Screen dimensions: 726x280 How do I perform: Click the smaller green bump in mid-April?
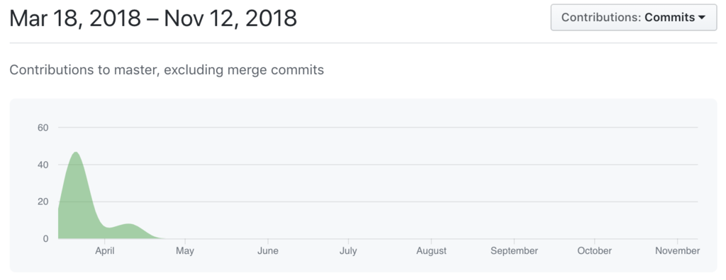click(130, 231)
